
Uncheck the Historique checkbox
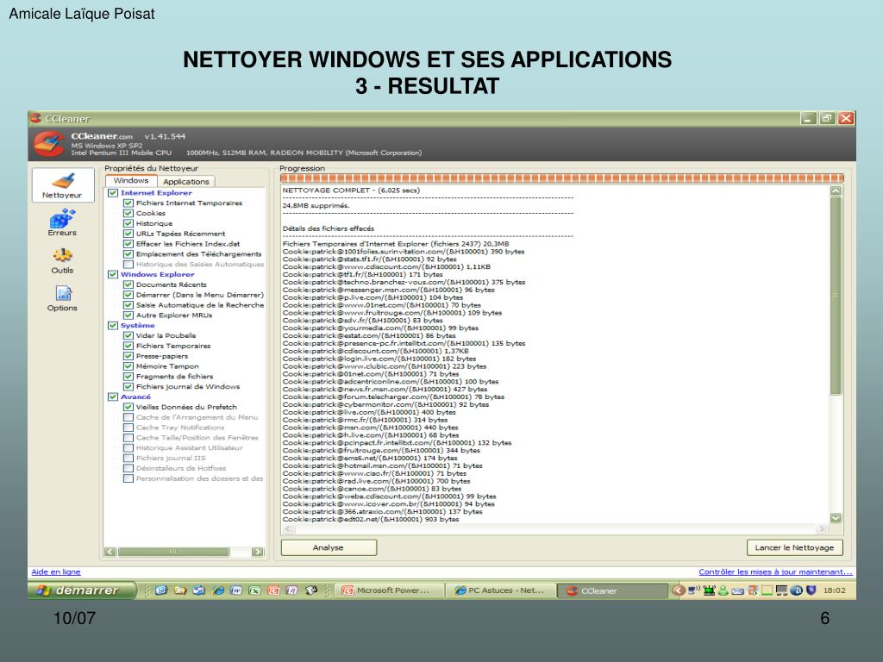128,223
